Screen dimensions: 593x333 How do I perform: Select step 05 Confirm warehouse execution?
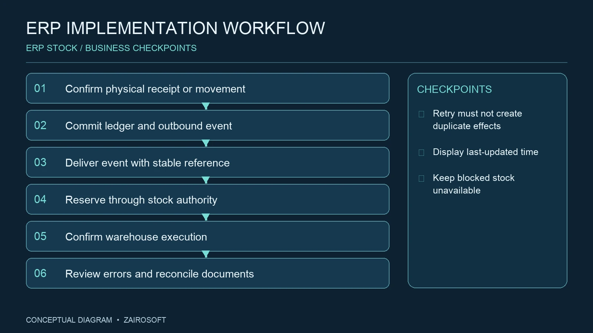(208, 236)
